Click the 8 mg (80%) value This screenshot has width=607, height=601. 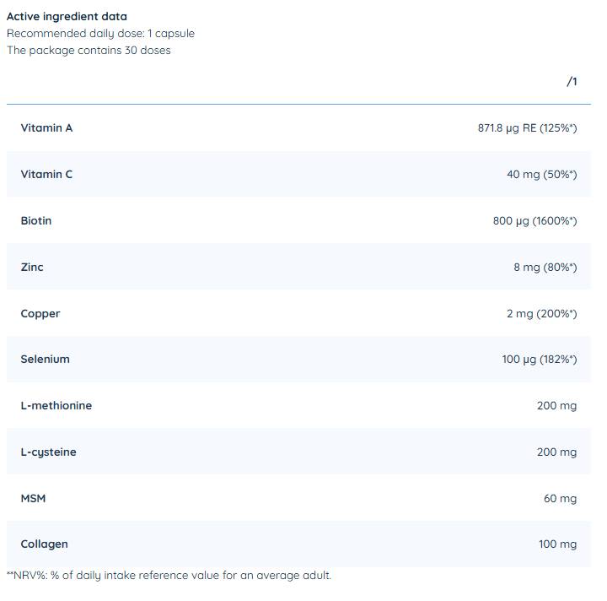tap(545, 268)
